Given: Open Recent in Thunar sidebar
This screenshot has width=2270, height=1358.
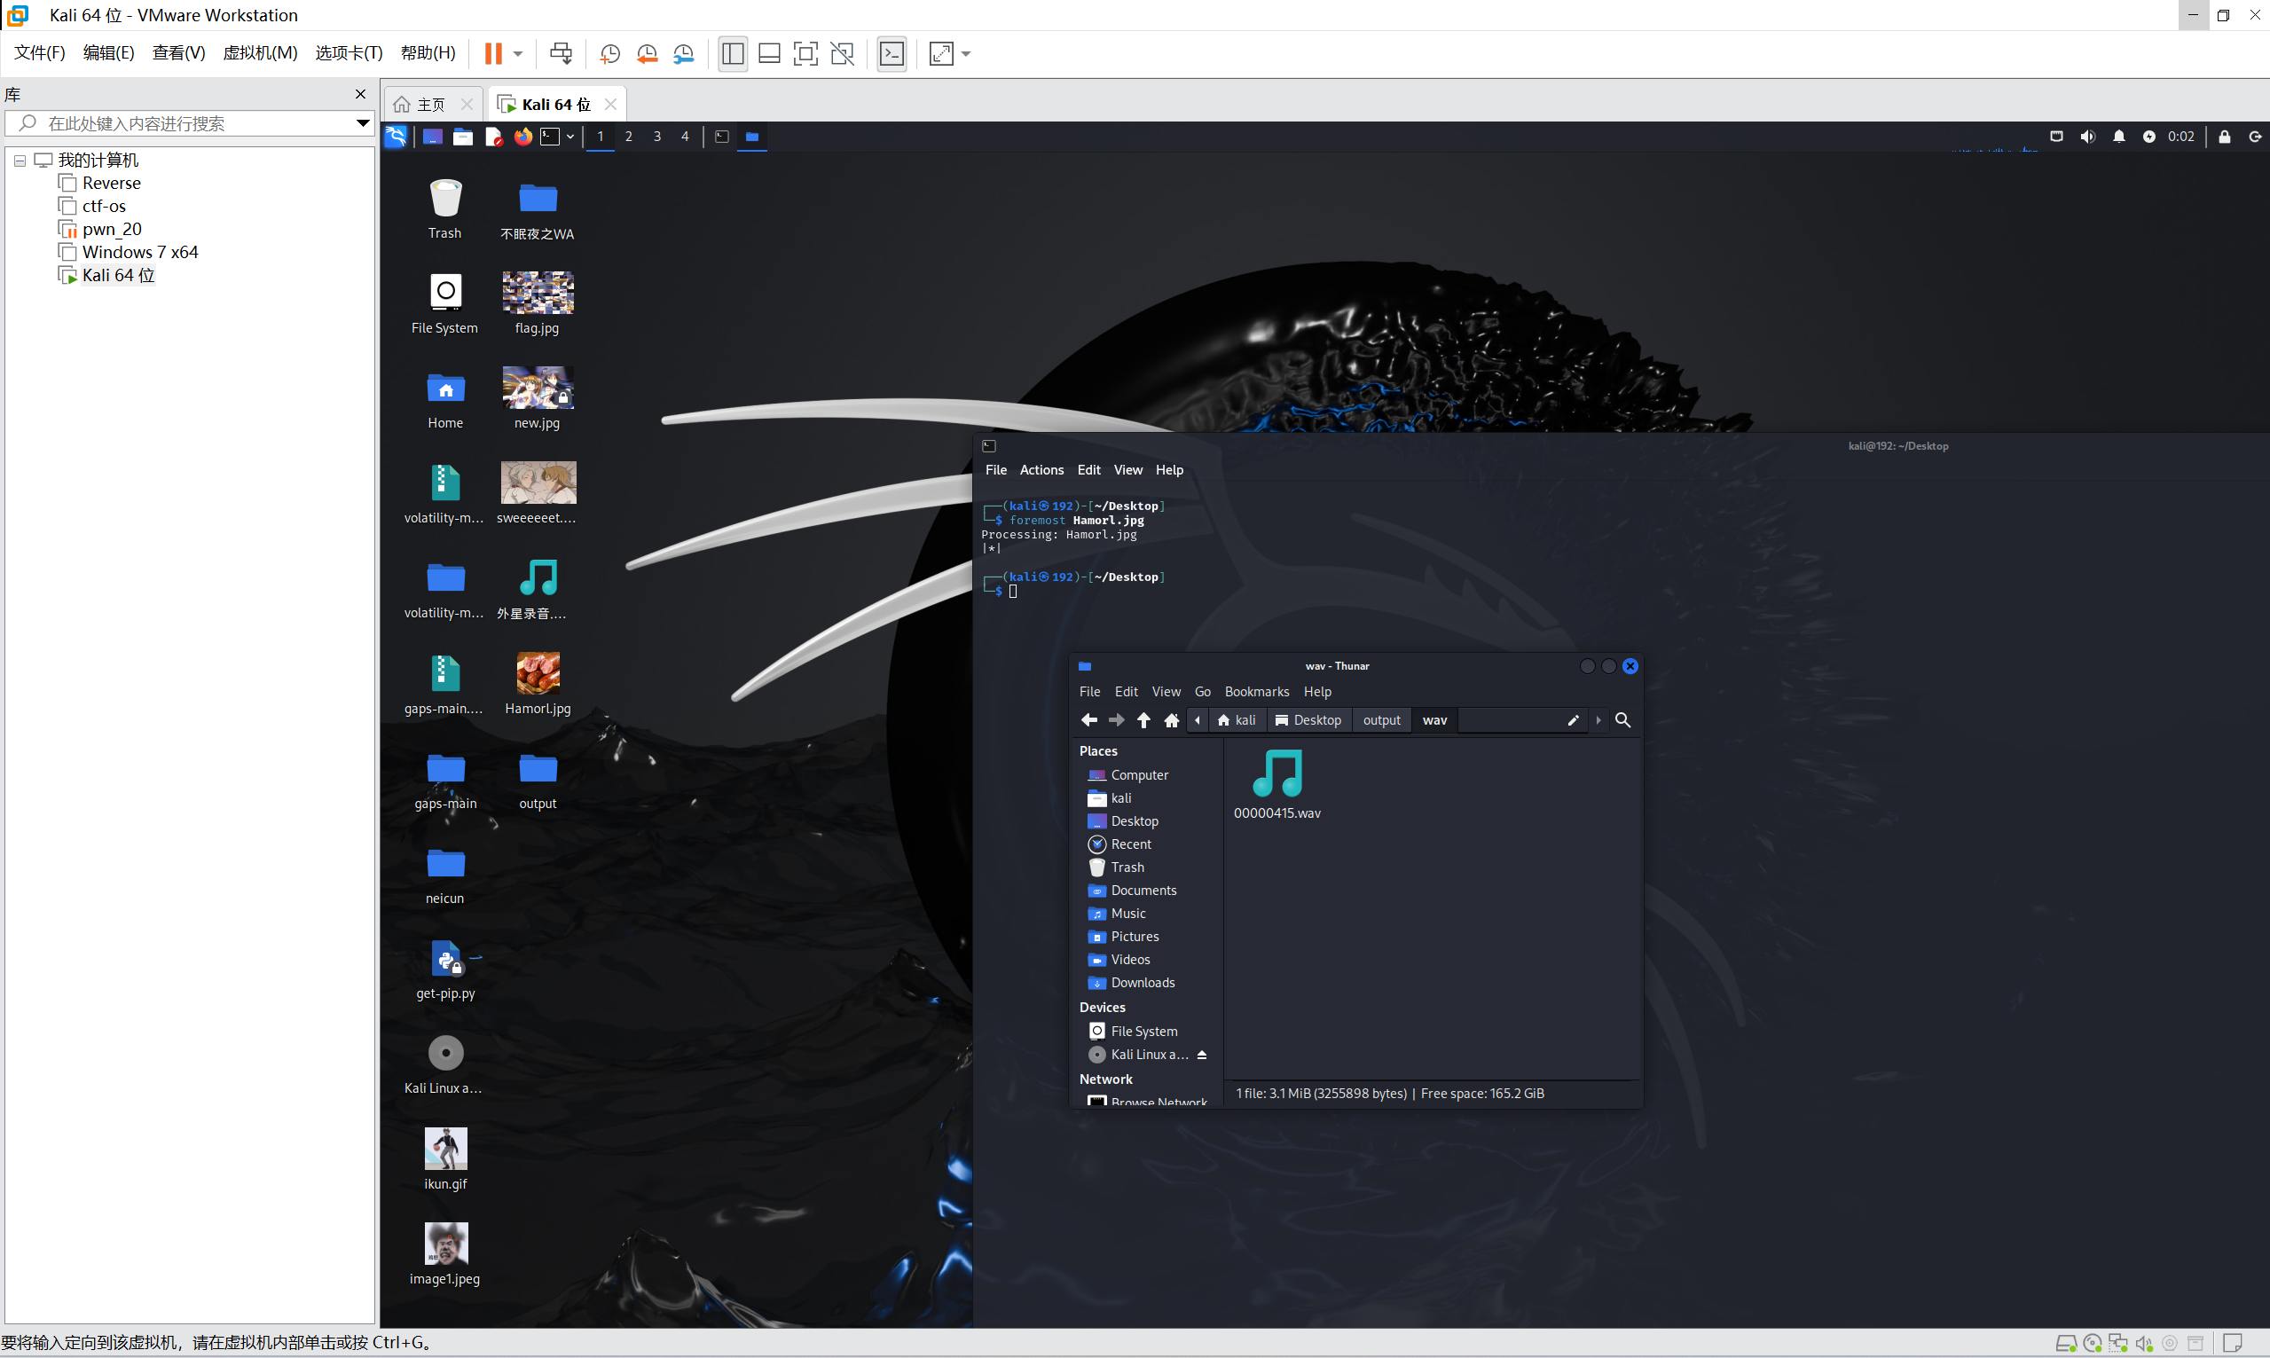Looking at the screenshot, I should [1130, 844].
